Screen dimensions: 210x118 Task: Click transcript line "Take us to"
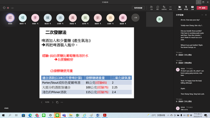[184, 110]
